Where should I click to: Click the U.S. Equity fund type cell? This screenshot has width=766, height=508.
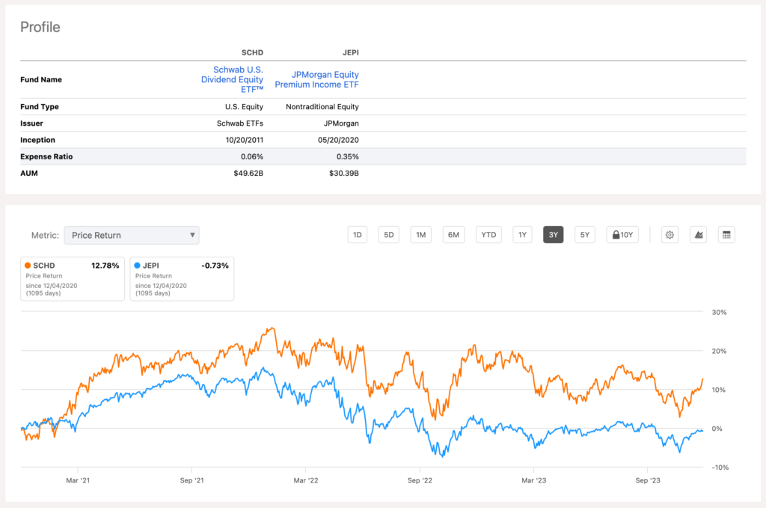tap(245, 107)
